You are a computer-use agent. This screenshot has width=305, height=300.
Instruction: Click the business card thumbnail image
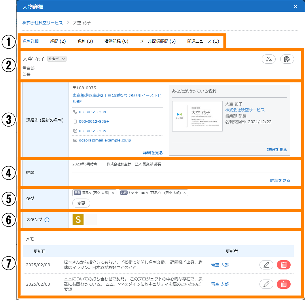pyautogui.click(x=197, y=116)
